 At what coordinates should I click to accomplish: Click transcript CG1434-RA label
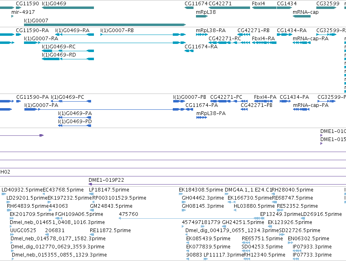click(x=292, y=30)
